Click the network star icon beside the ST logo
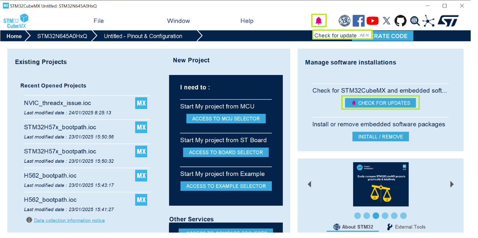 [x=428, y=21]
